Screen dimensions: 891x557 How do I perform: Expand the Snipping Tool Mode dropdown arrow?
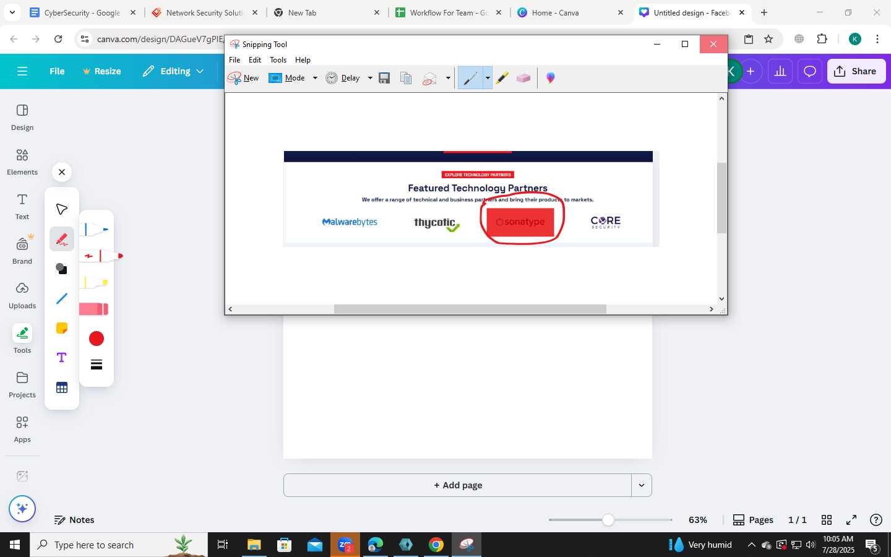pos(315,78)
